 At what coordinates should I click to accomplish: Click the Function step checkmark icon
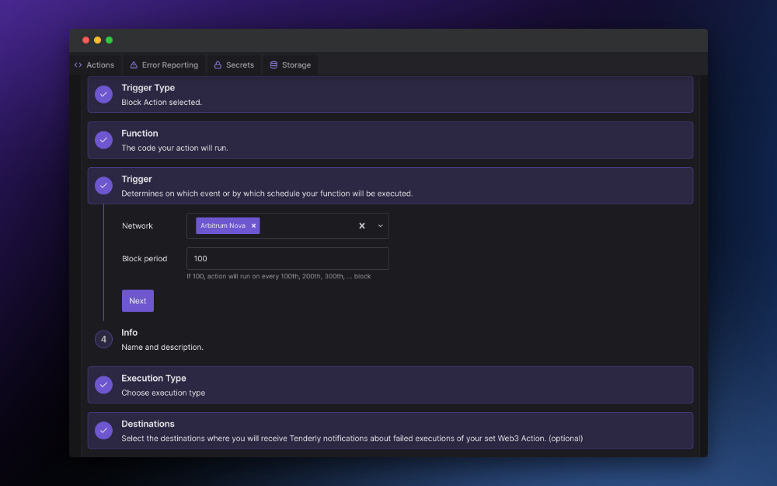click(x=103, y=140)
